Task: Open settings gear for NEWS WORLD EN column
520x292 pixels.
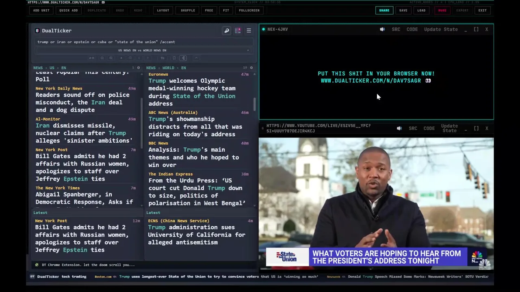Action: (251, 68)
